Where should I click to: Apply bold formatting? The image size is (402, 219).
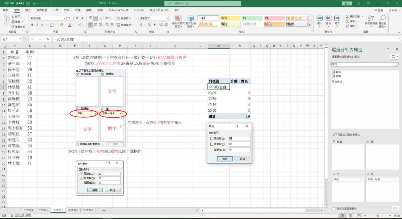tap(32, 25)
